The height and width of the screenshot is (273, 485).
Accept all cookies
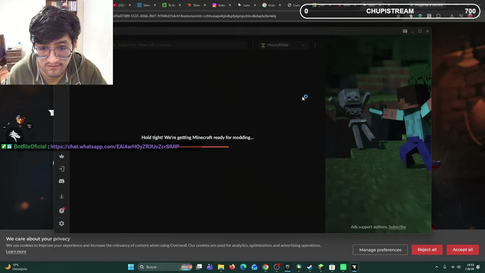tap(463, 249)
